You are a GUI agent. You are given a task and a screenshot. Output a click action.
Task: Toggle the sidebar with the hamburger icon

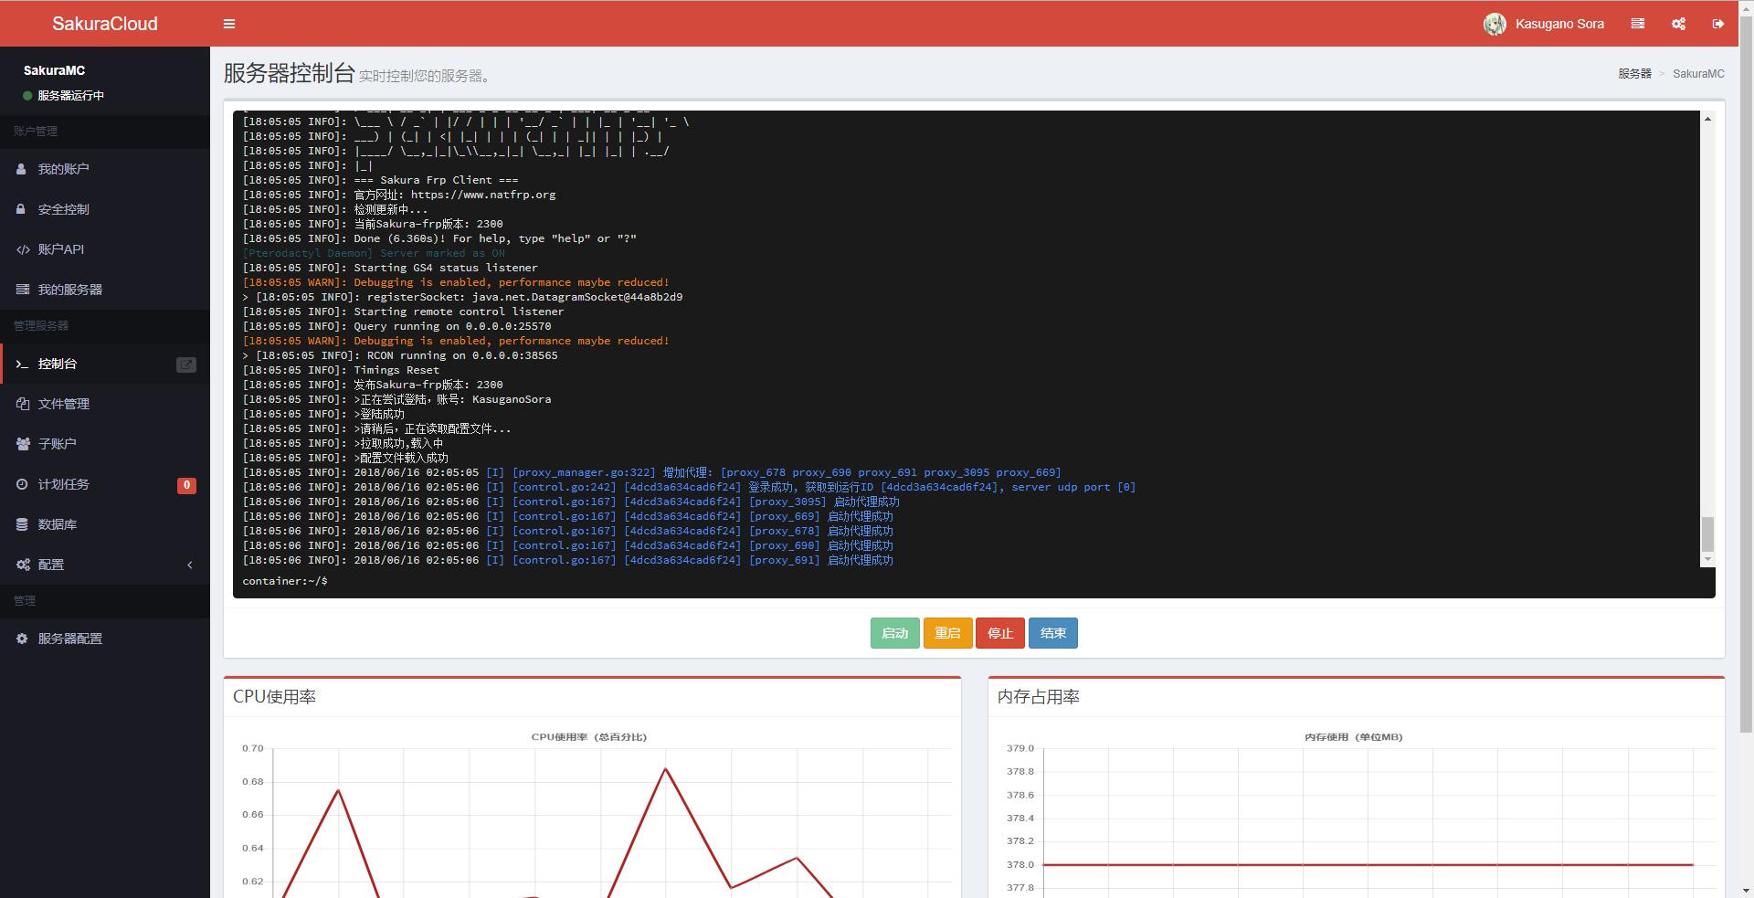(x=229, y=24)
